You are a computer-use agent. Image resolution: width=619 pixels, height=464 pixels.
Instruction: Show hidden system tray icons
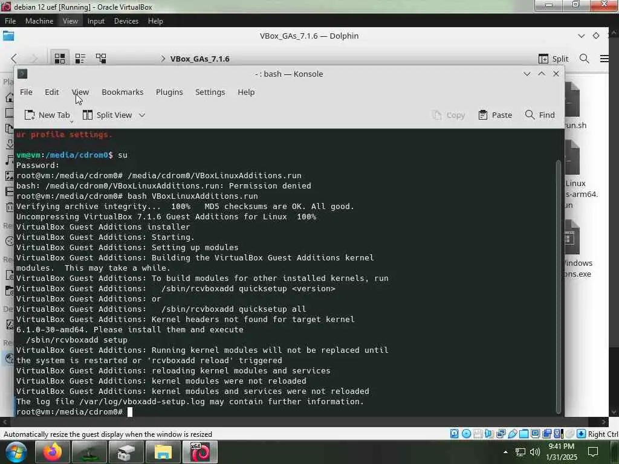tap(506, 452)
